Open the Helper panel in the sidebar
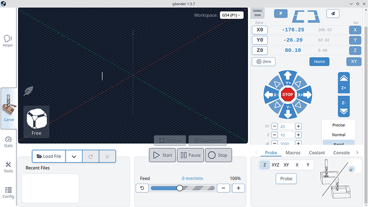Screen dimensions: 368x207 coord(8,41)
